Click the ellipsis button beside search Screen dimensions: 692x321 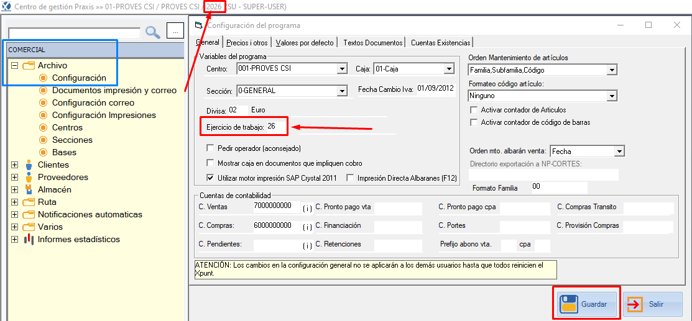[175, 31]
